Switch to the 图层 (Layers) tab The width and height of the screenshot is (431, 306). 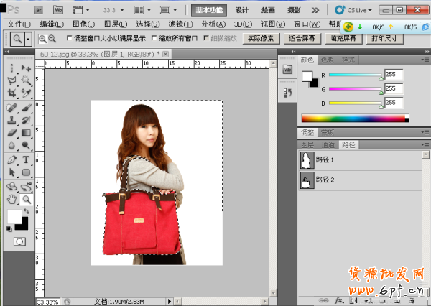tap(307, 144)
